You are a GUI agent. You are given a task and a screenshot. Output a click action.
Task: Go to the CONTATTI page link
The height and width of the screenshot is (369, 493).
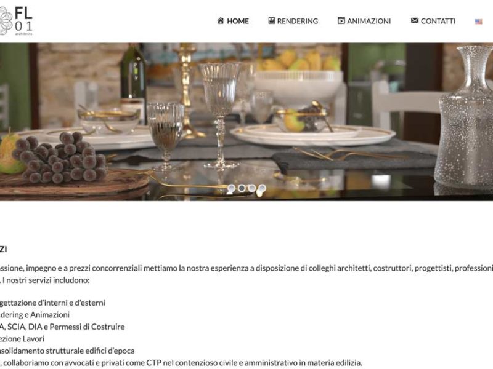(438, 21)
